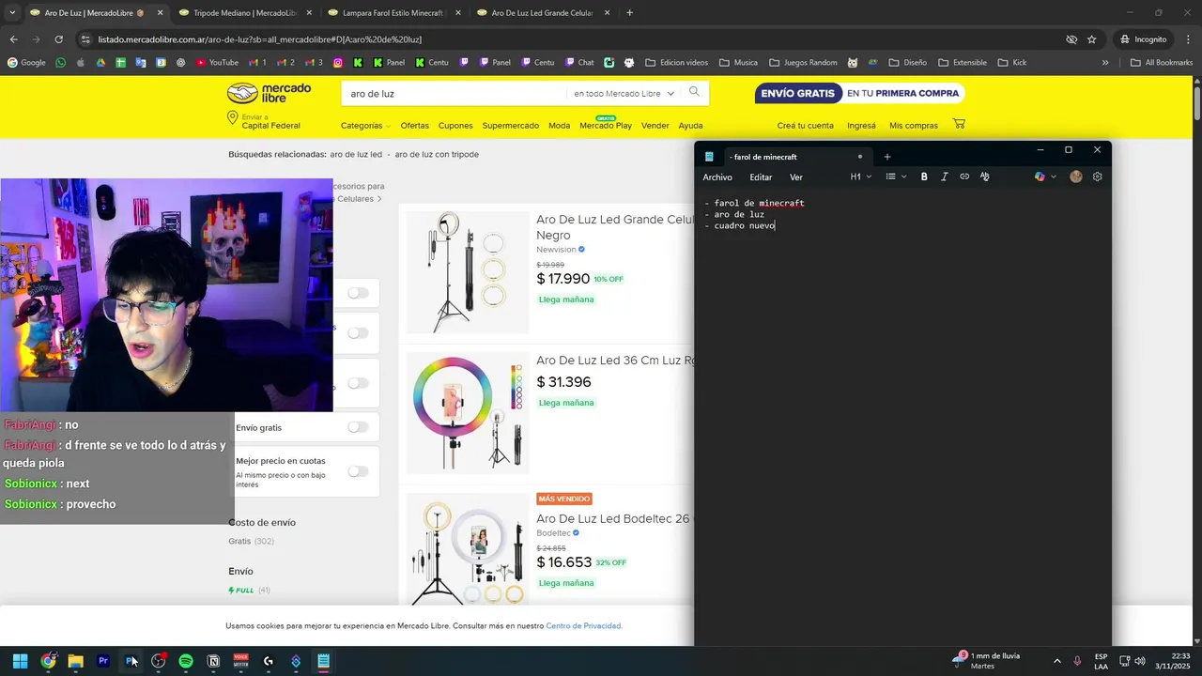The height and width of the screenshot is (676, 1202).
Task: Open Notepad account profile picture
Action: coord(1076,177)
